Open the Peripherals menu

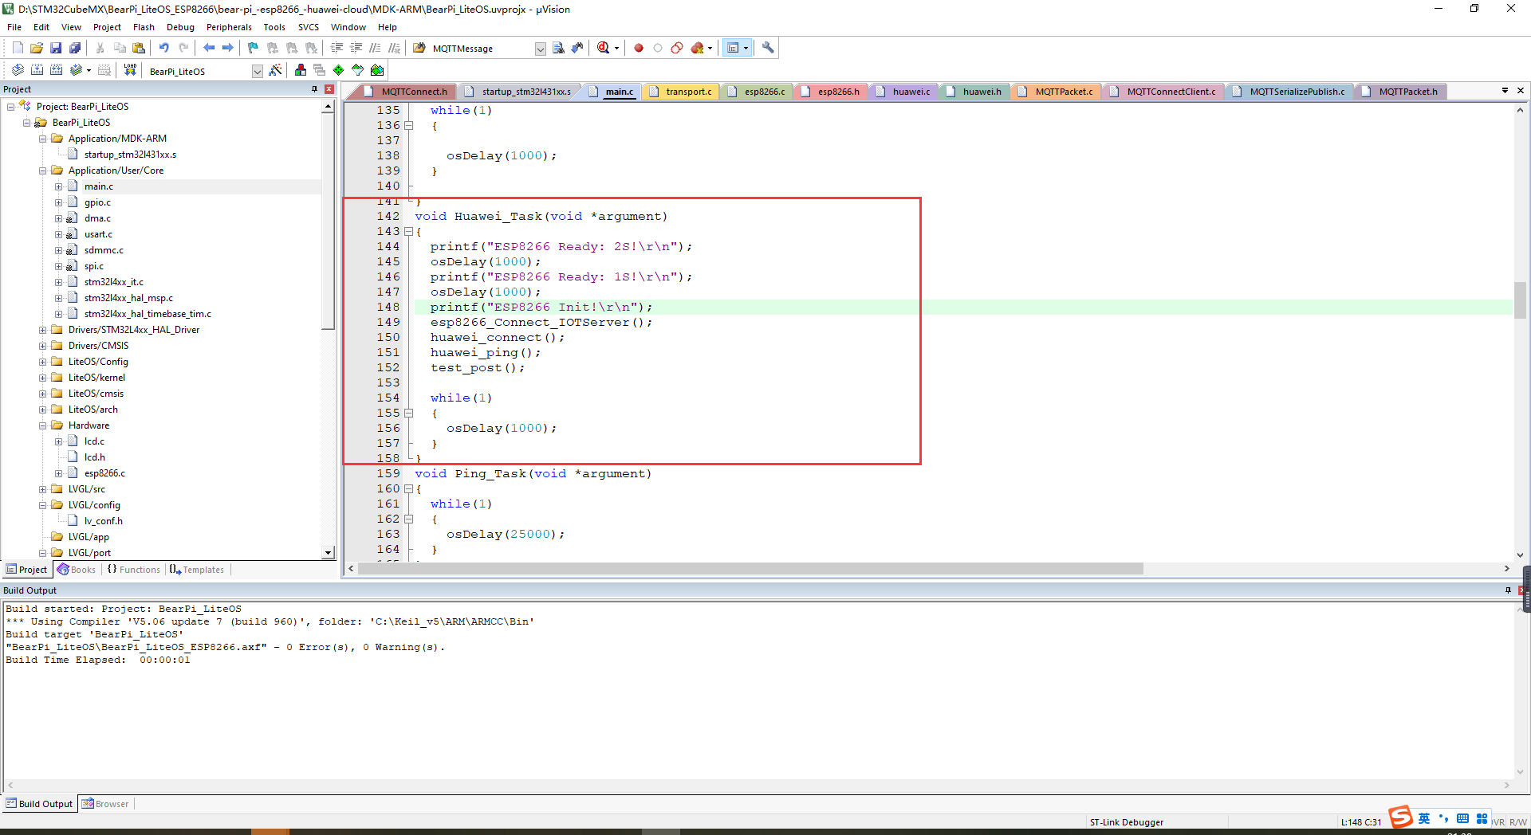pyautogui.click(x=229, y=27)
